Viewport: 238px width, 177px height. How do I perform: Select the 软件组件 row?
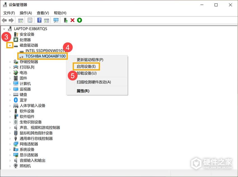tap(27, 117)
